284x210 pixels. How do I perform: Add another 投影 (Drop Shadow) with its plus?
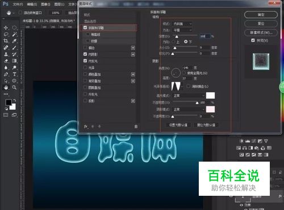point(133,101)
